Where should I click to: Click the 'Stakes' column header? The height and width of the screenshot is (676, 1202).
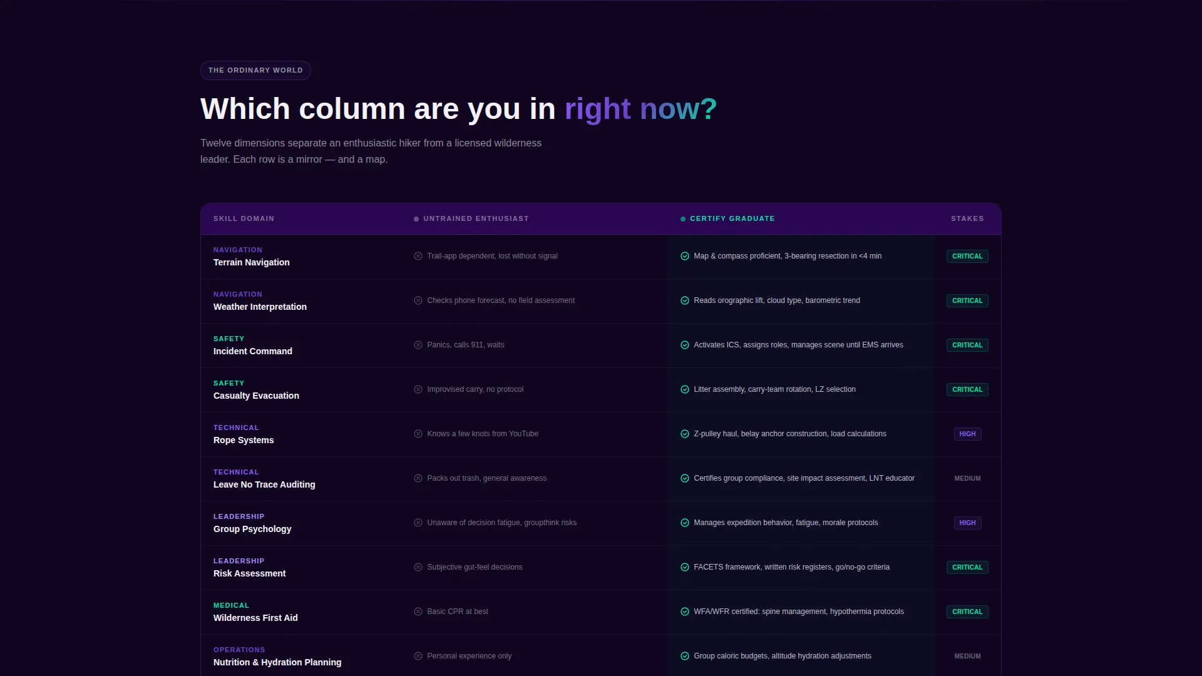click(967, 218)
